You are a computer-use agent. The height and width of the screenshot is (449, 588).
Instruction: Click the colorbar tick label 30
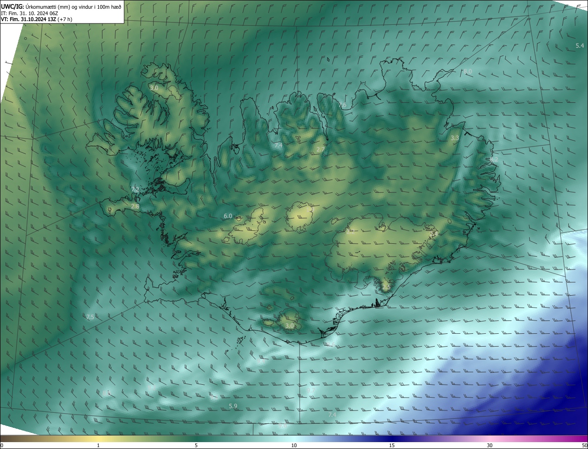pos(490,445)
